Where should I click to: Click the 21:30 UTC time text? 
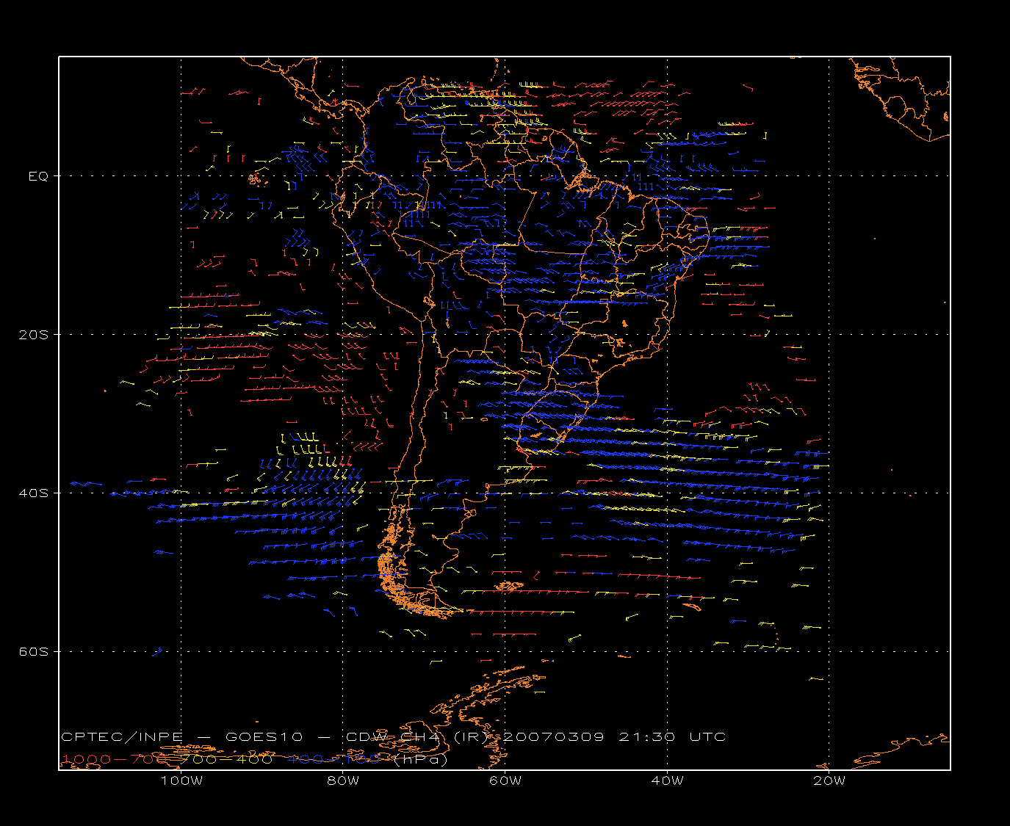[x=672, y=737]
